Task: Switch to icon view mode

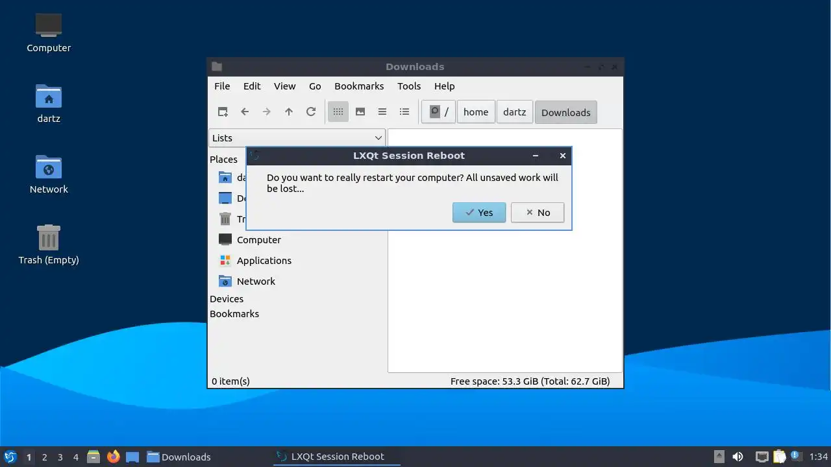Action: coord(338,112)
